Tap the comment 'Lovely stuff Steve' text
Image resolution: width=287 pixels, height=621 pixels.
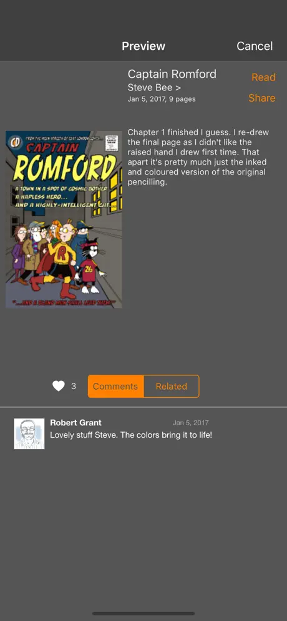pos(131,435)
